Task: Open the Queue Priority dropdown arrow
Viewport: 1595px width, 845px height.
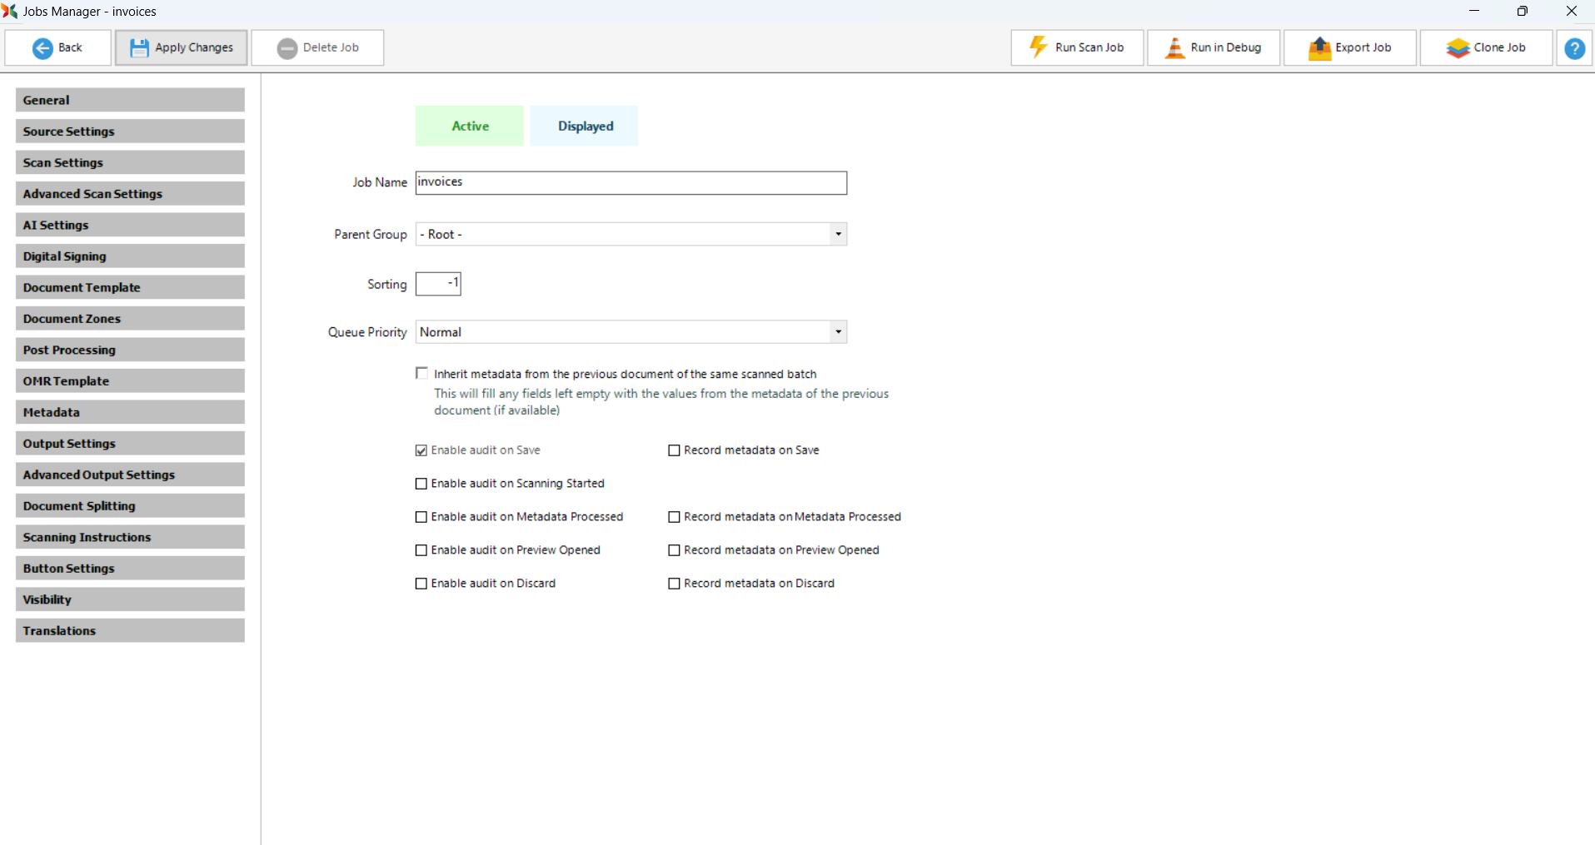Action: tap(838, 332)
